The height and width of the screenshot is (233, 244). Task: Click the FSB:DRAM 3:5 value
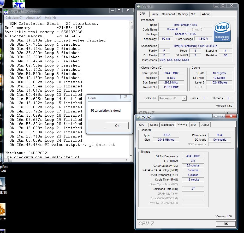[193, 161]
